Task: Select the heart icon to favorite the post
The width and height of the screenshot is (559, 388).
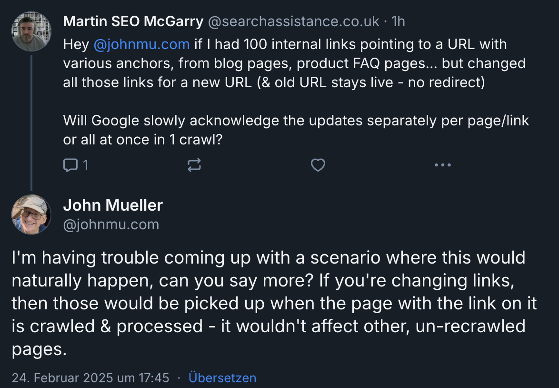Action: point(318,164)
